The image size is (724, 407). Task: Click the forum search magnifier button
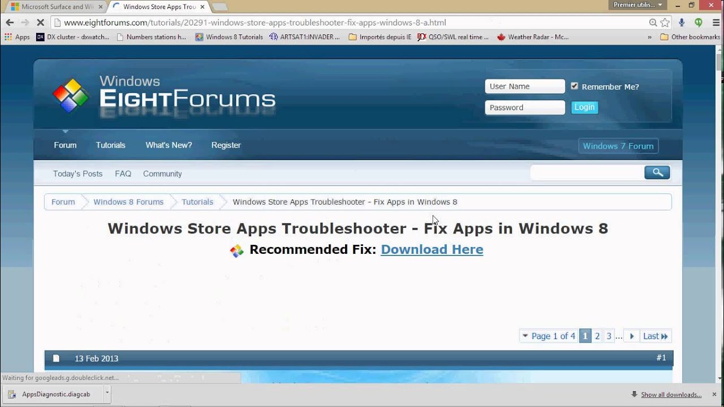tap(657, 172)
